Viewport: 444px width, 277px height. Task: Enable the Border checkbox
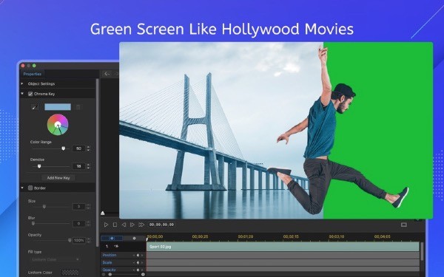(30, 188)
